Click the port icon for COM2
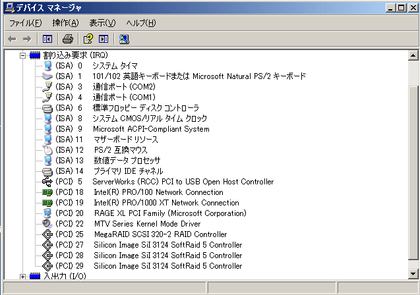 [47, 87]
